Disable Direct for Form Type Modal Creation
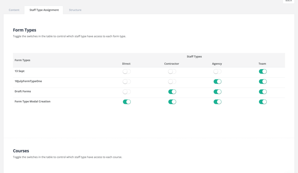 click(x=126, y=102)
